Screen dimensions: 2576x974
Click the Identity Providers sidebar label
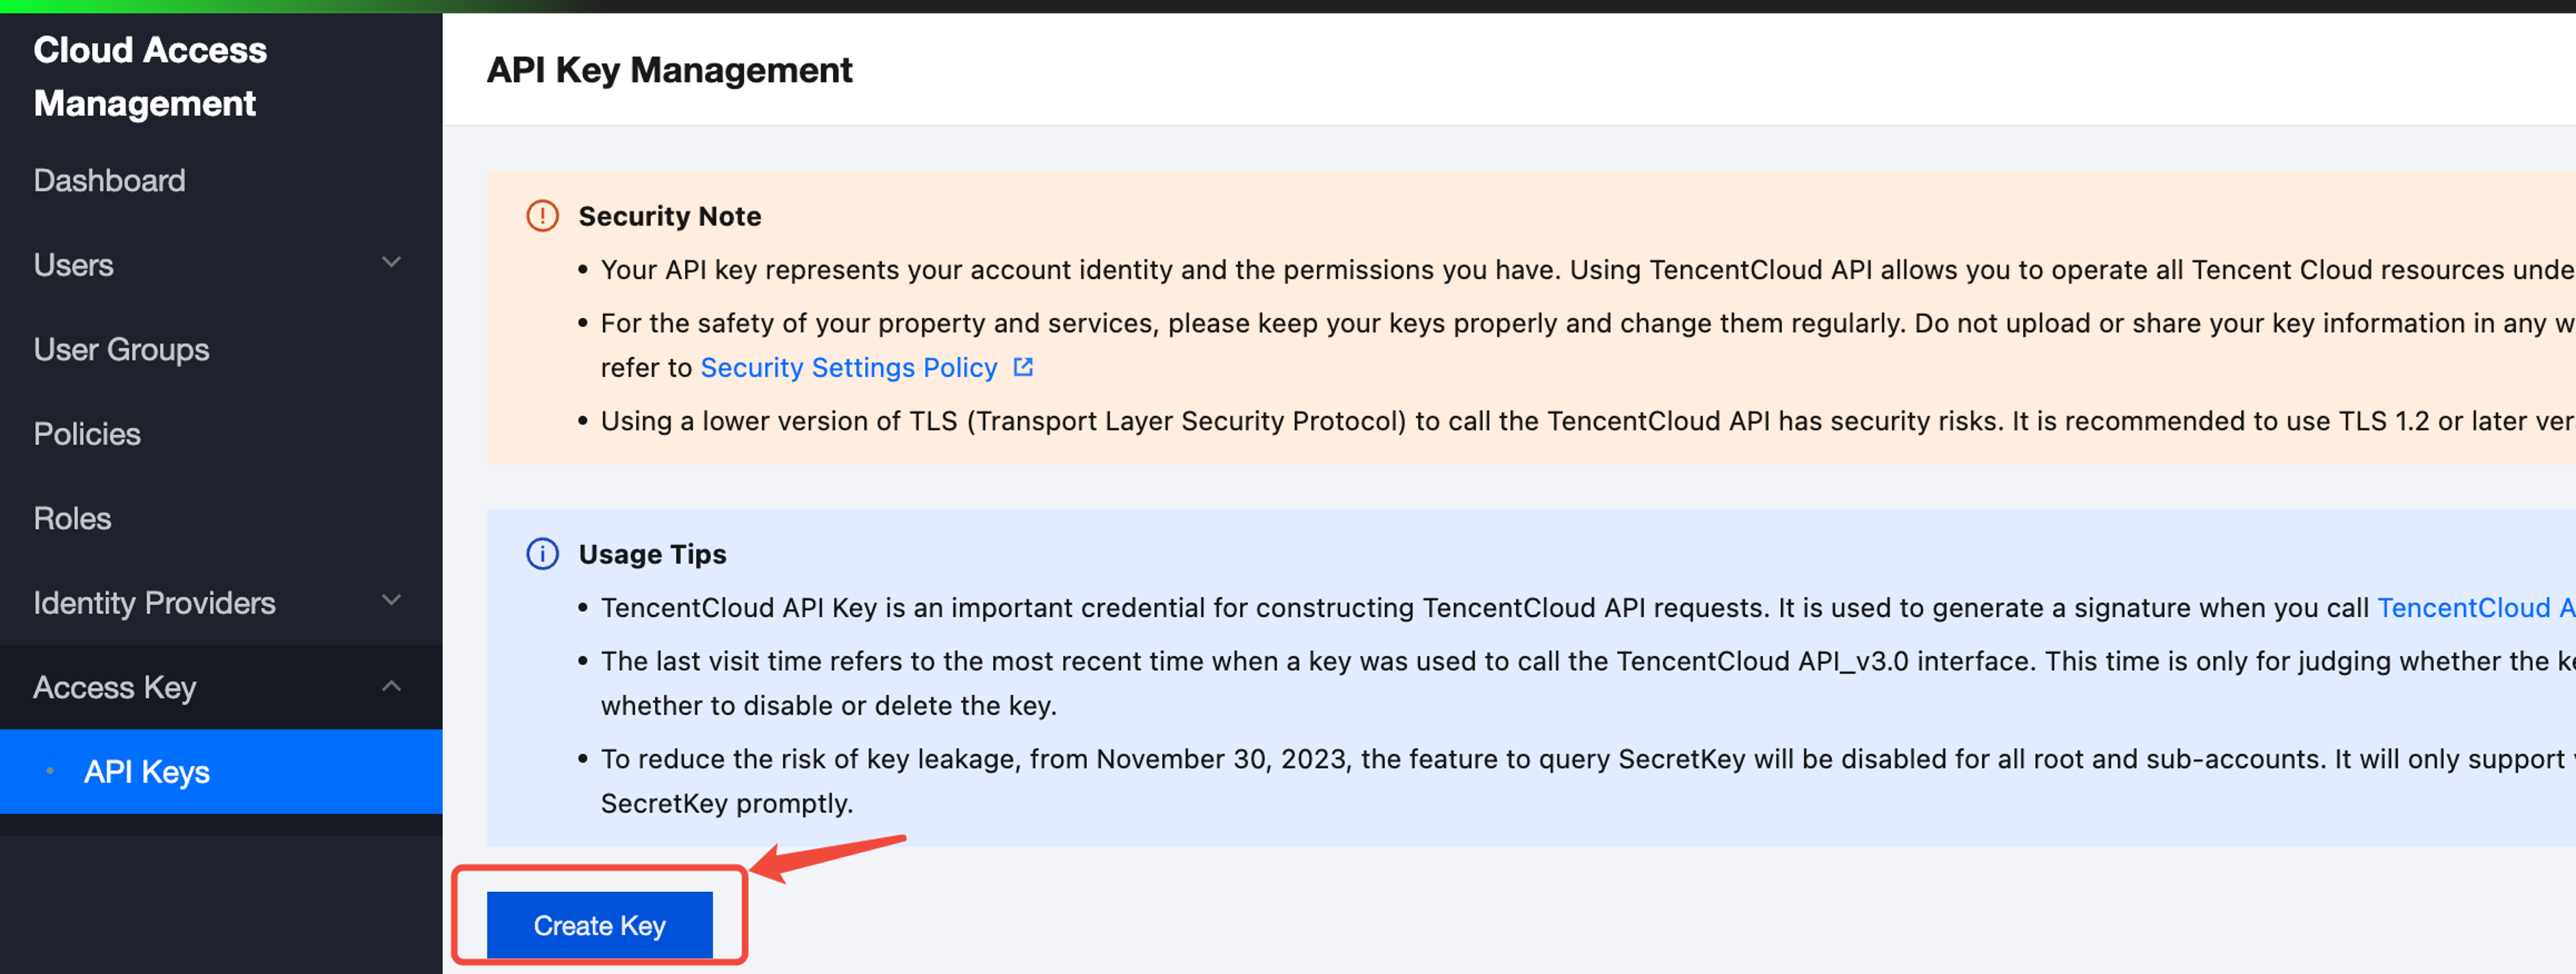tap(154, 603)
